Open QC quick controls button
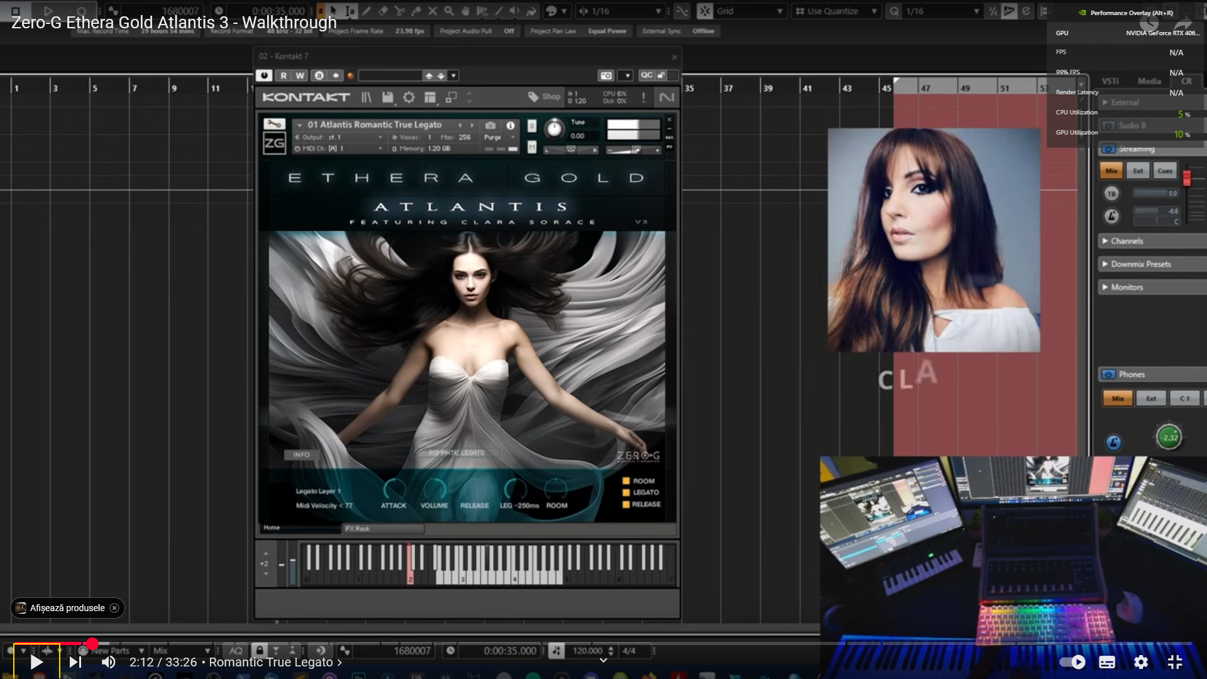The image size is (1207, 679). point(646,75)
